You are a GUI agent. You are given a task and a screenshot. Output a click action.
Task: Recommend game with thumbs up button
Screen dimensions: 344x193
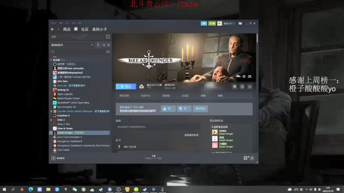click(168, 109)
